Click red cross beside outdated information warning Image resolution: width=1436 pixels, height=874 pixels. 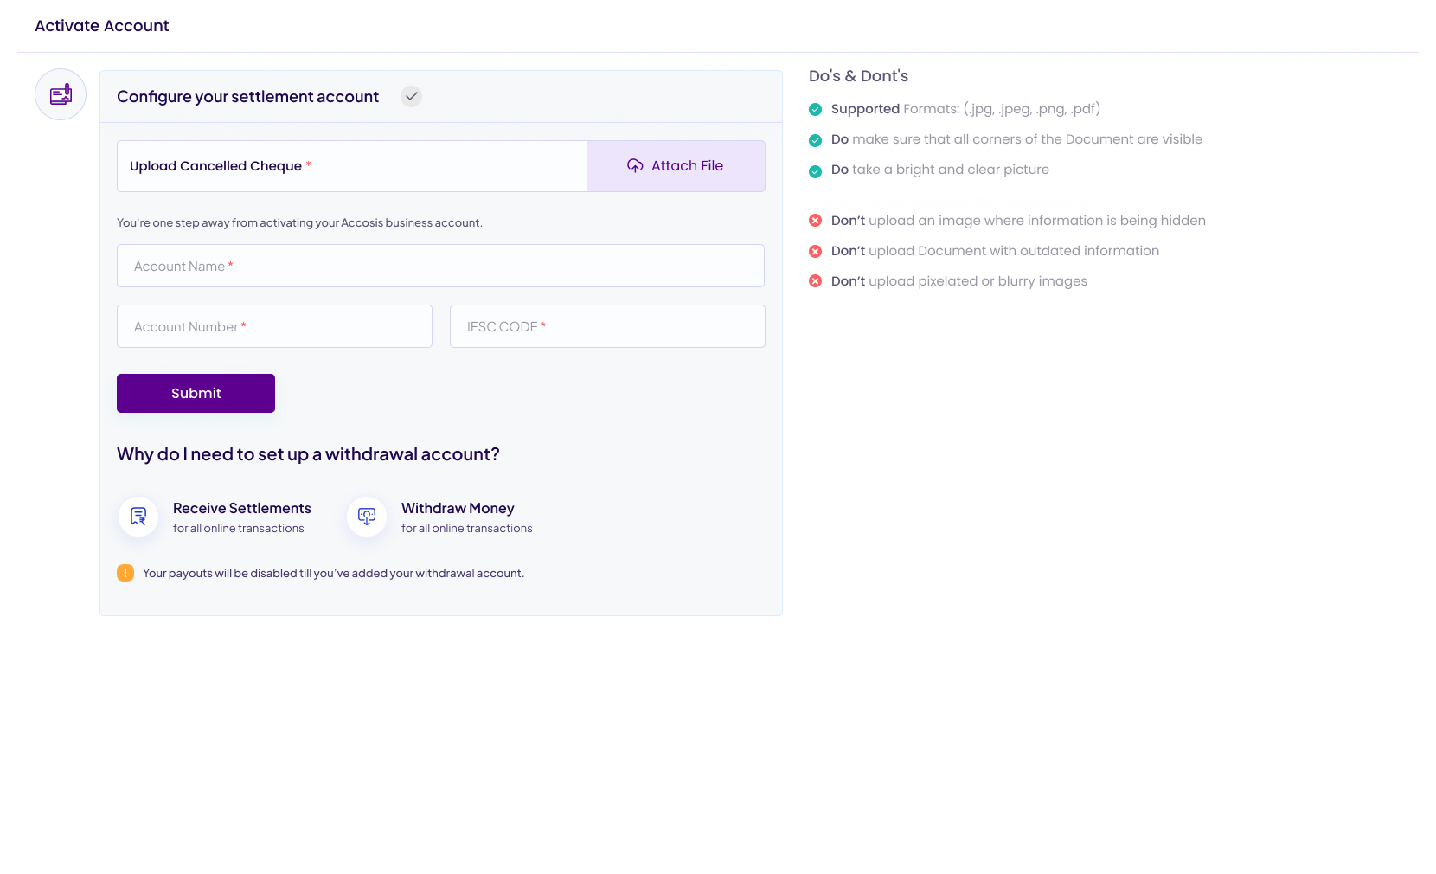pos(815,251)
